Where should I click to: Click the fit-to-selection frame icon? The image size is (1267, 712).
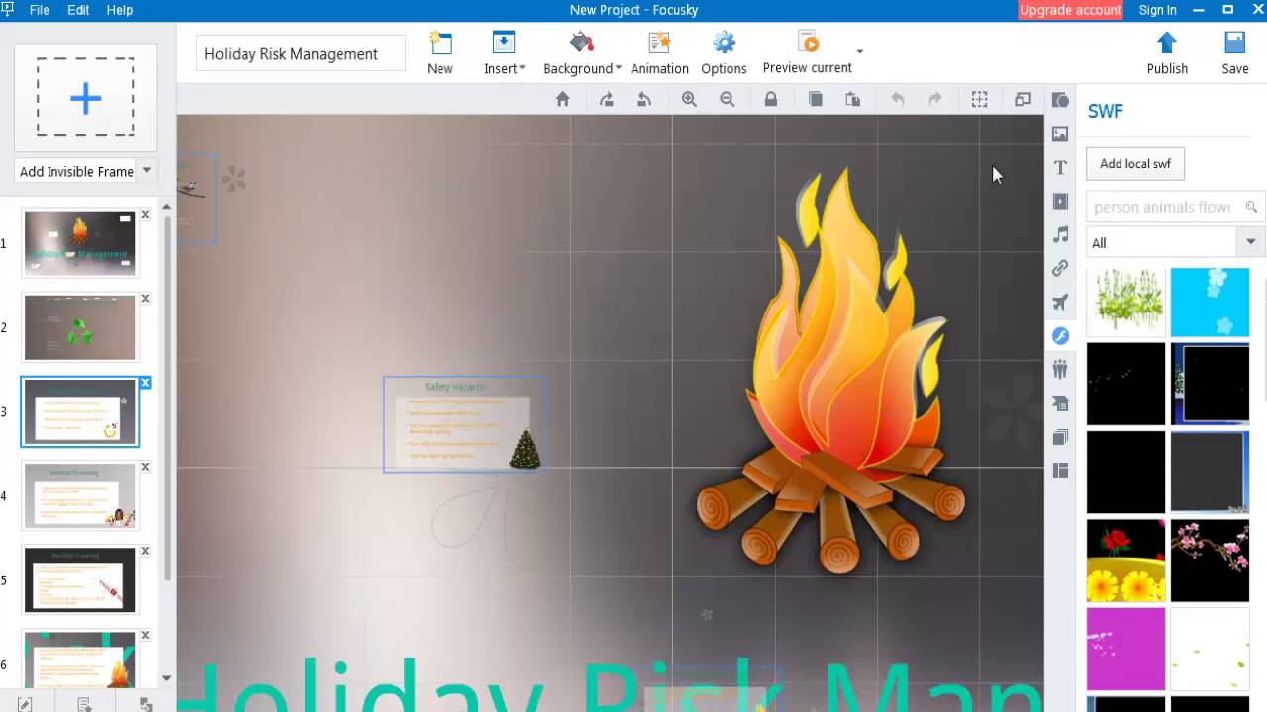coord(979,99)
